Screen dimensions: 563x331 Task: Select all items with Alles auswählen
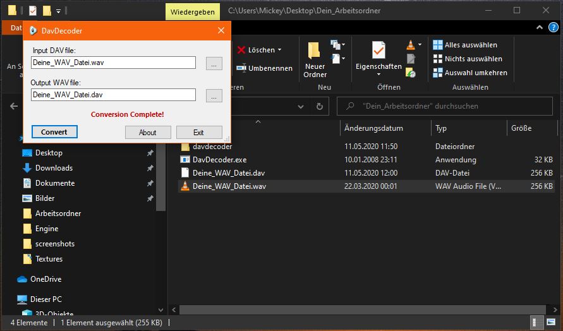click(x=464, y=45)
